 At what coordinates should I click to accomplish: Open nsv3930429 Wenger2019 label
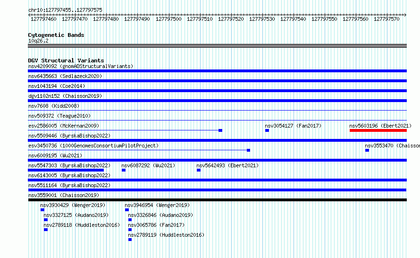coord(73,205)
